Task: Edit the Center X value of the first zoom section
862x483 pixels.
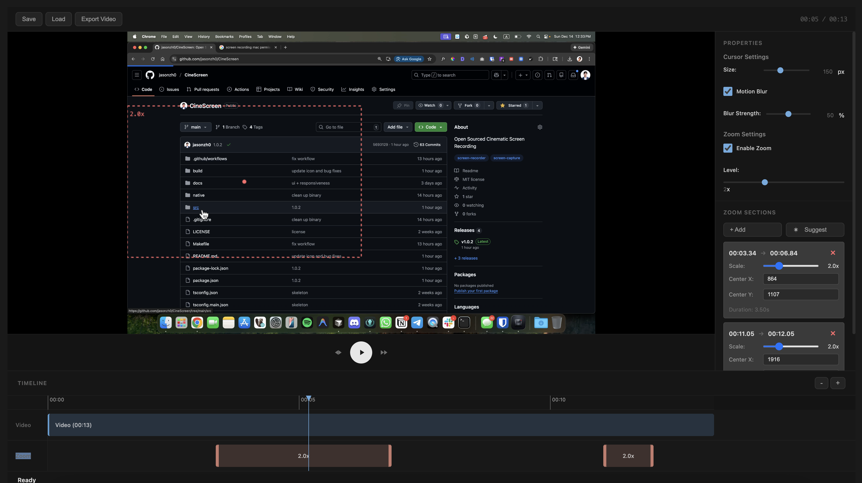Action: tap(800, 279)
